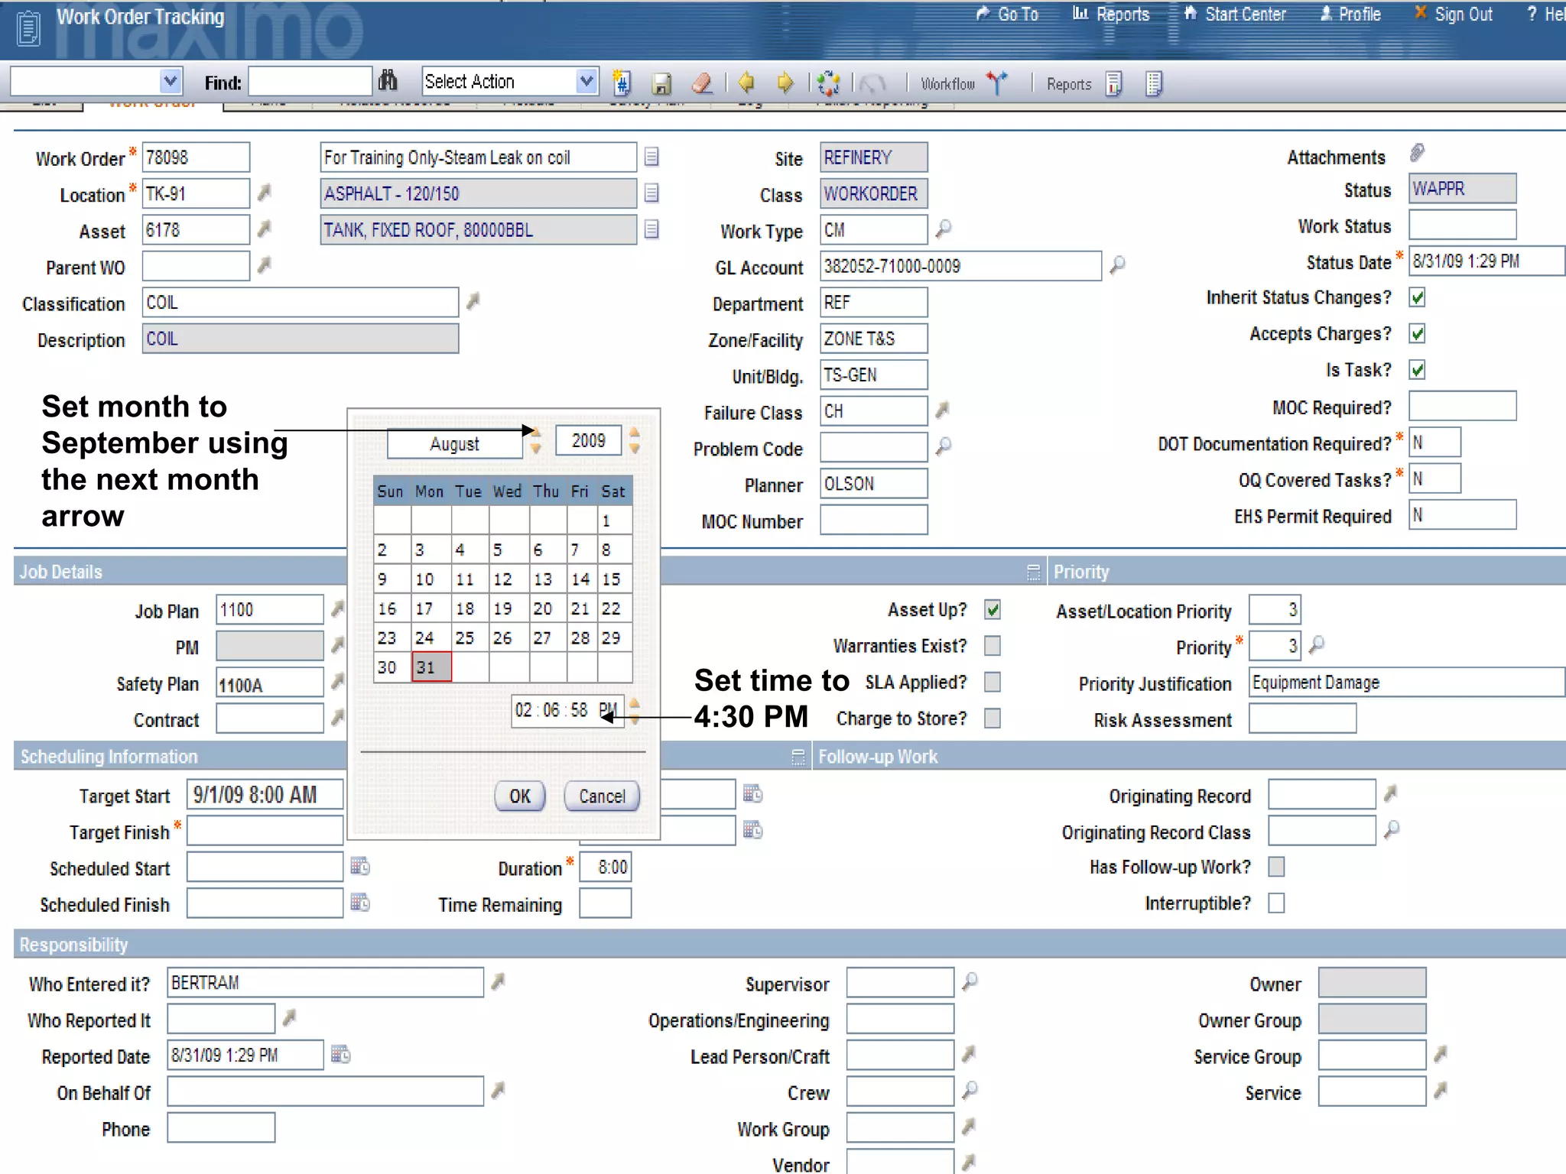The height and width of the screenshot is (1174, 1566).
Task: Go to previous record arrow
Action: tap(747, 83)
